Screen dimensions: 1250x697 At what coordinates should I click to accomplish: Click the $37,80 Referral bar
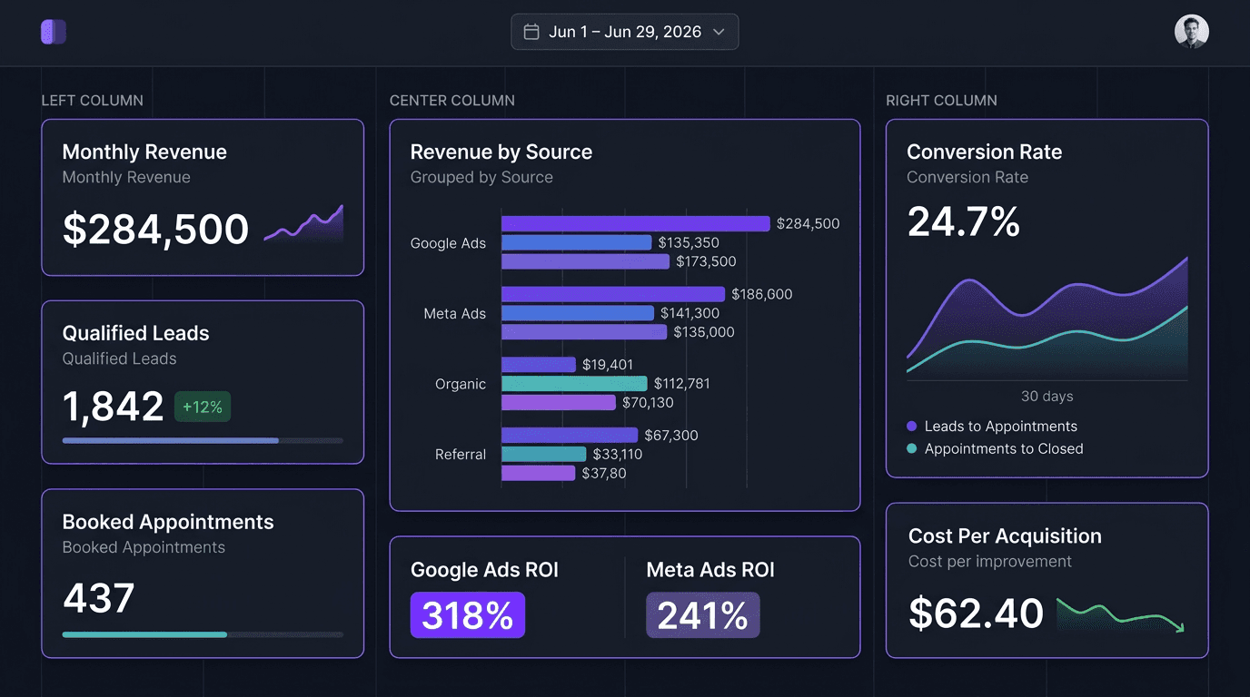tap(539, 473)
